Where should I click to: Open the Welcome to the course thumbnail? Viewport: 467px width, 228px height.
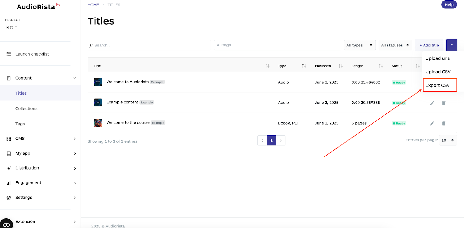click(x=98, y=123)
